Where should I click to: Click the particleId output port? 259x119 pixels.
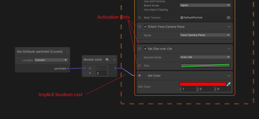click(x=68, y=68)
